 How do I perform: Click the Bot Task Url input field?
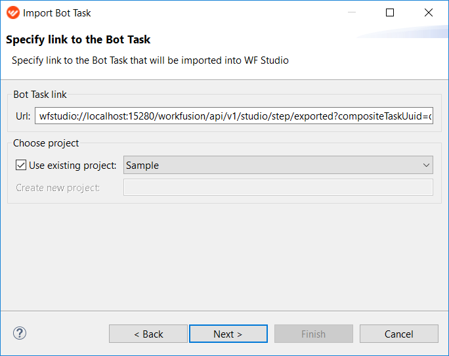(x=234, y=116)
